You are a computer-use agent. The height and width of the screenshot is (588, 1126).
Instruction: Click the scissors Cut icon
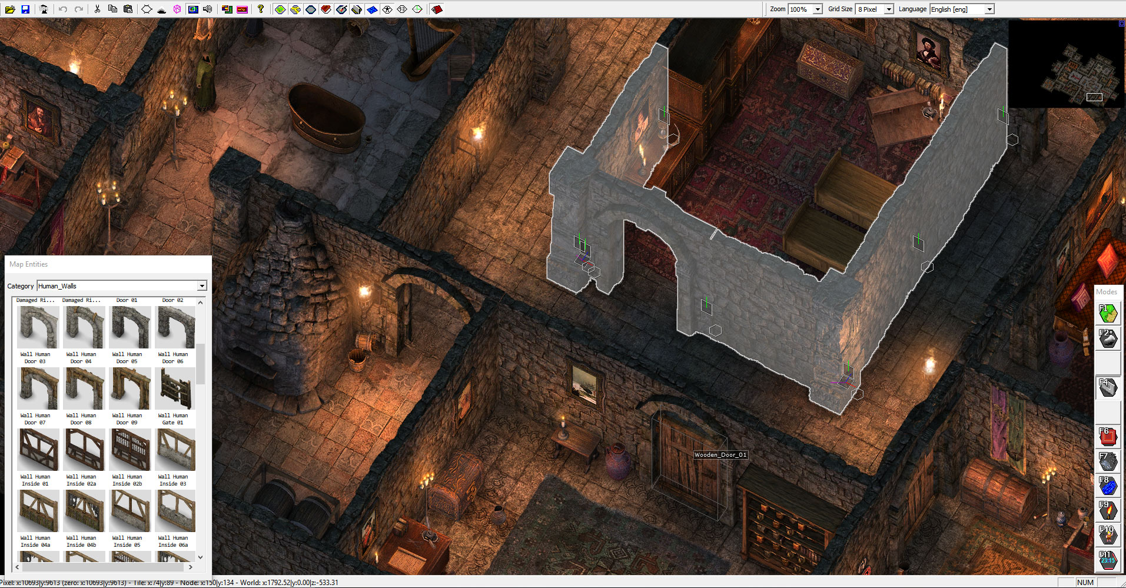(97, 9)
